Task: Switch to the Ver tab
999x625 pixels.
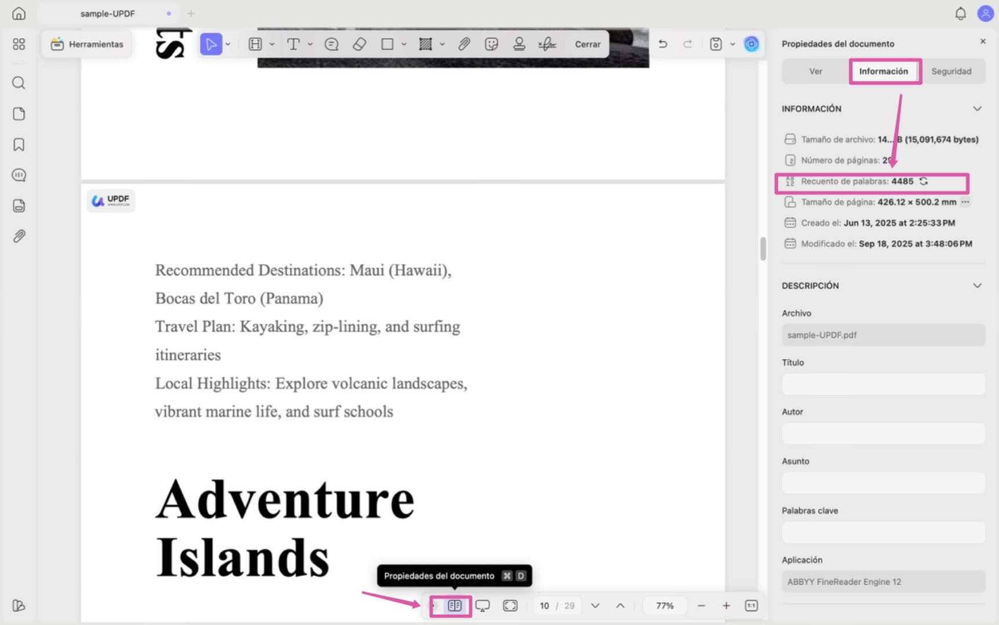Action: [x=815, y=71]
